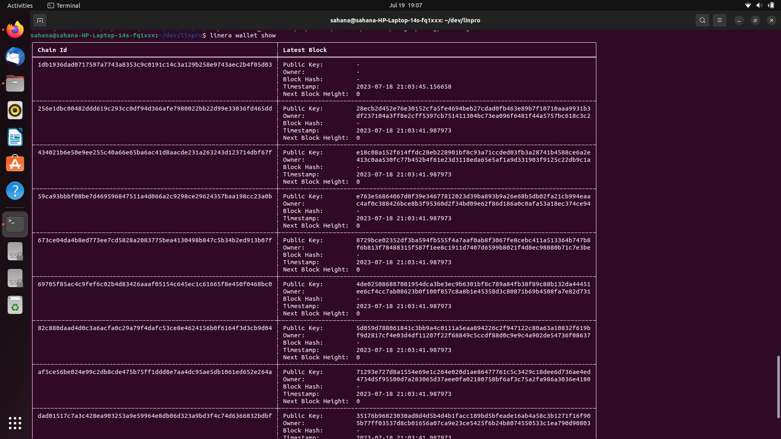This screenshot has width=781, height=439.
Task: Open Trash from the dock
Action: click(x=15, y=305)
